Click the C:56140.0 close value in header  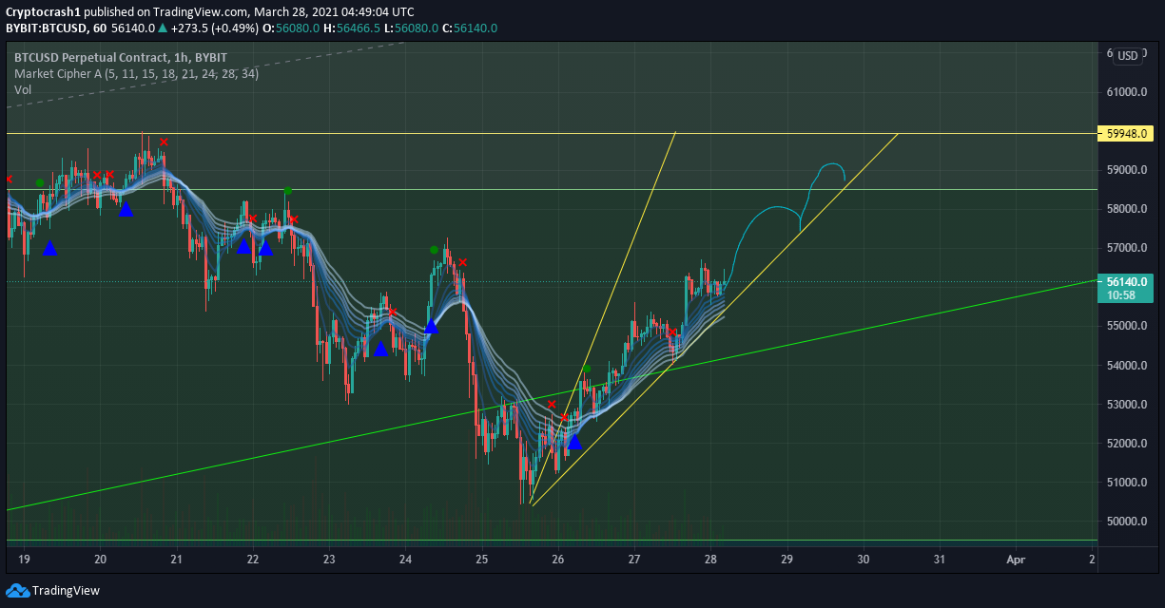pyautogui.click(x=469, y=28)
